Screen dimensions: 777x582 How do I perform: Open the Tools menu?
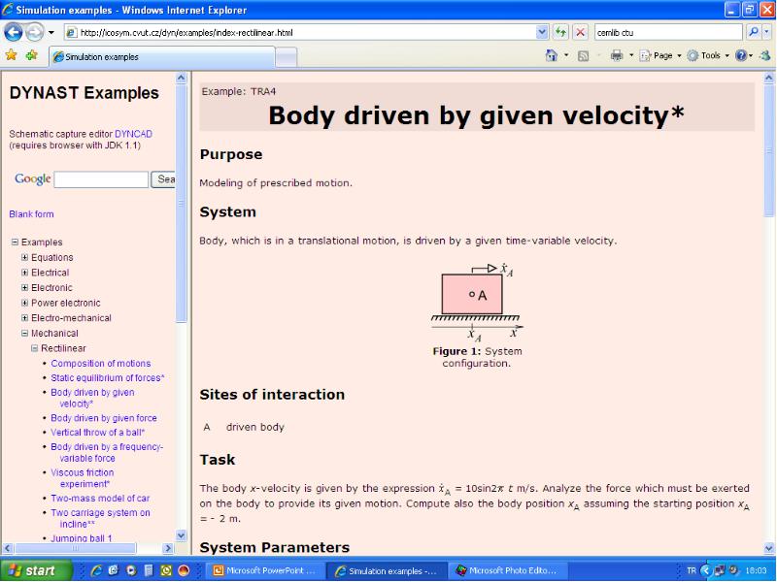708,56
